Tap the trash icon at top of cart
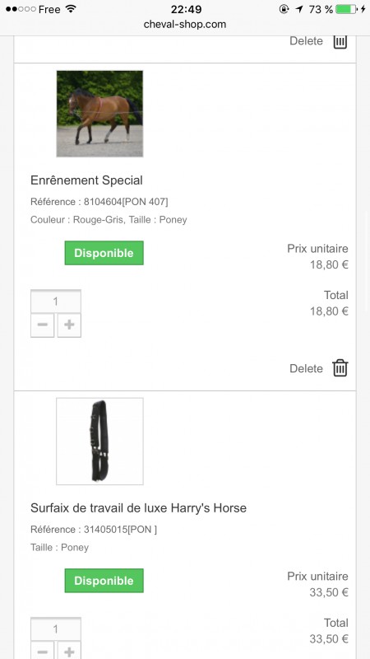This screenshot has width=370, height=659. (340, 42)
